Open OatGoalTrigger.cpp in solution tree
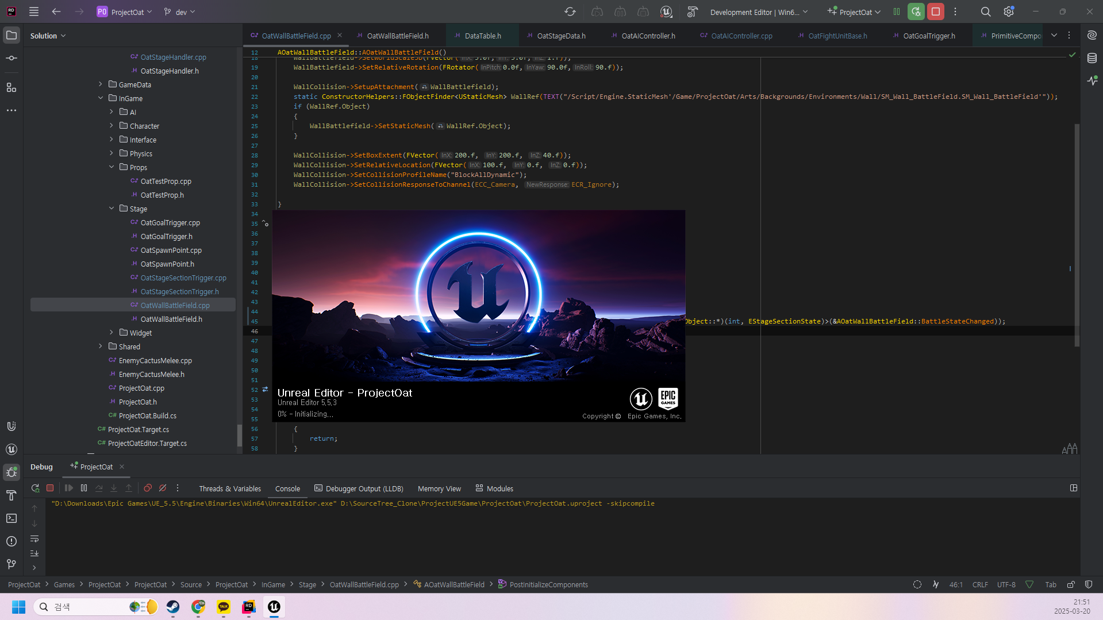1103x620 pixels. click(170, 222)
